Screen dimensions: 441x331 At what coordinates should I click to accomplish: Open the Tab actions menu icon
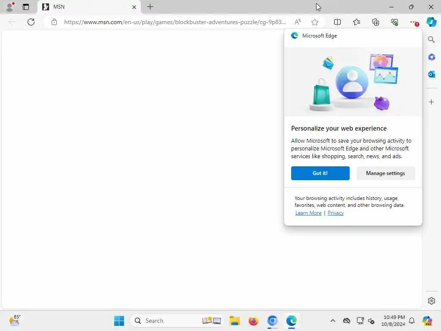[x=26, y=7]
